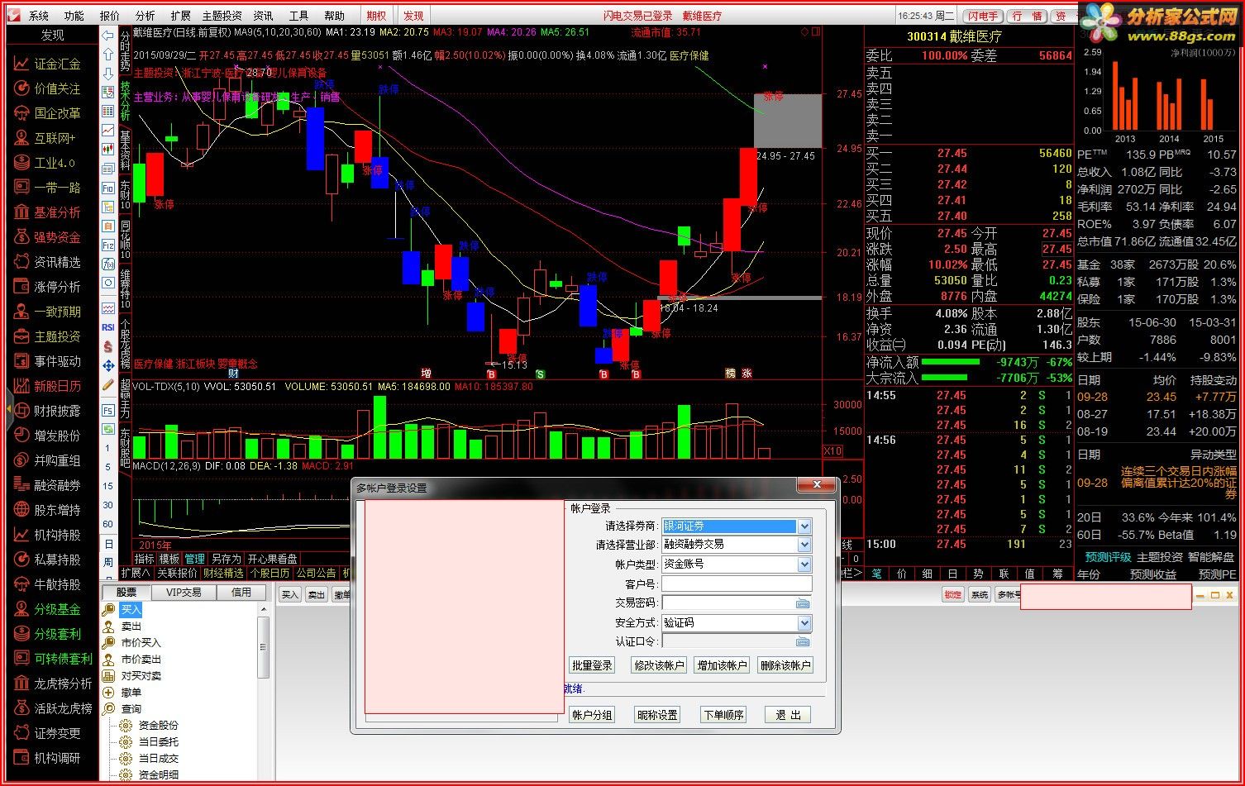Open the F10 info toolbar icon
The width and height of the screenshot is (1245, 786).
pyautogui.click(x=108, y=188)
